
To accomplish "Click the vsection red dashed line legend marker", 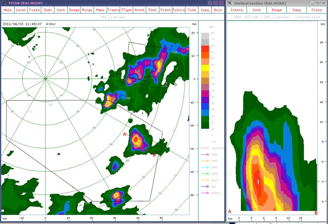I will pos(205,148).
